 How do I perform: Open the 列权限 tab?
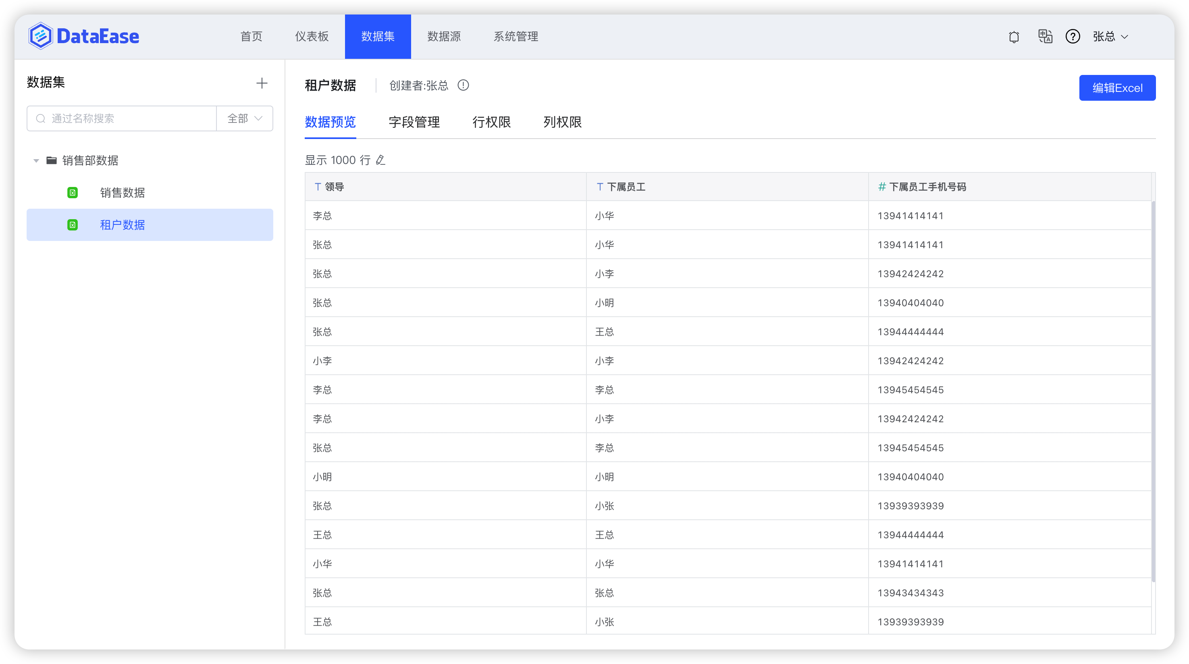pos(562,122)
